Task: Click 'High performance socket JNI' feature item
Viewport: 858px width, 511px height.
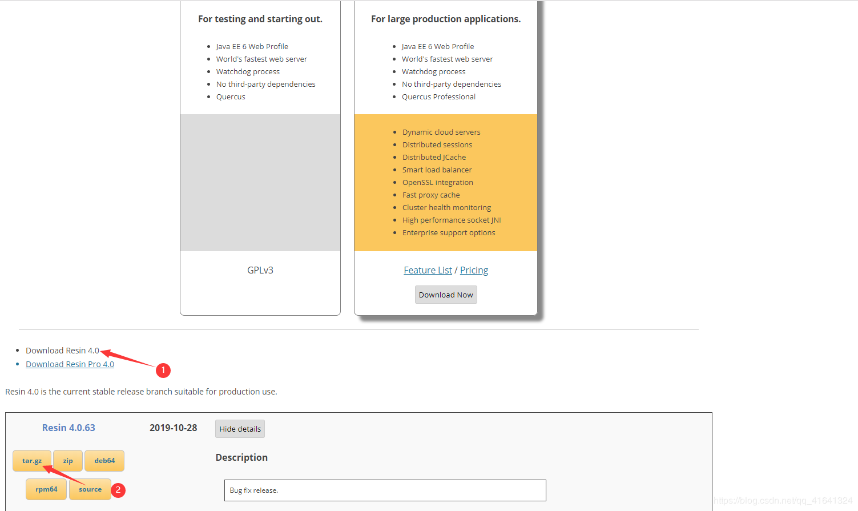Action: click(452, 220)
